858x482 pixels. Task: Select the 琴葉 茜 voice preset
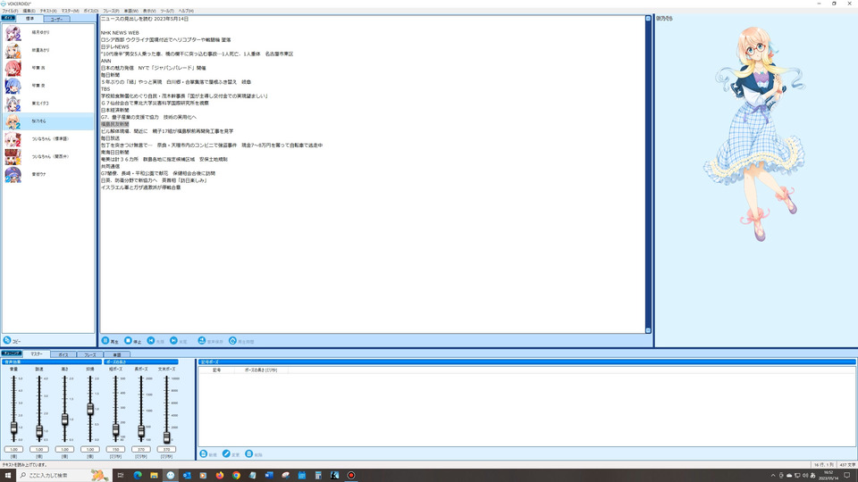pos(48,68)
